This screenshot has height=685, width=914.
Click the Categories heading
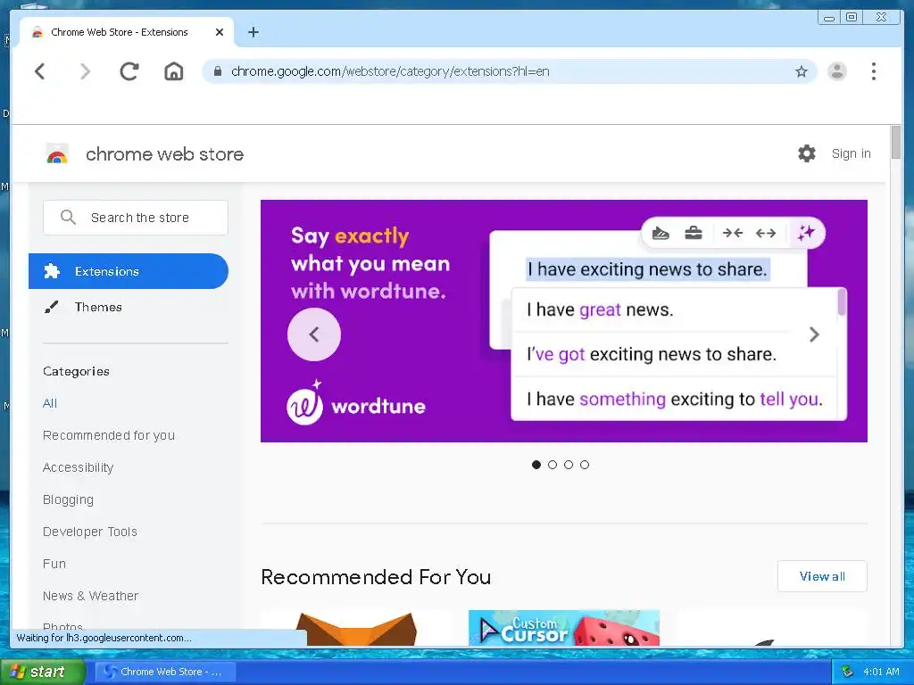(76, 371)
